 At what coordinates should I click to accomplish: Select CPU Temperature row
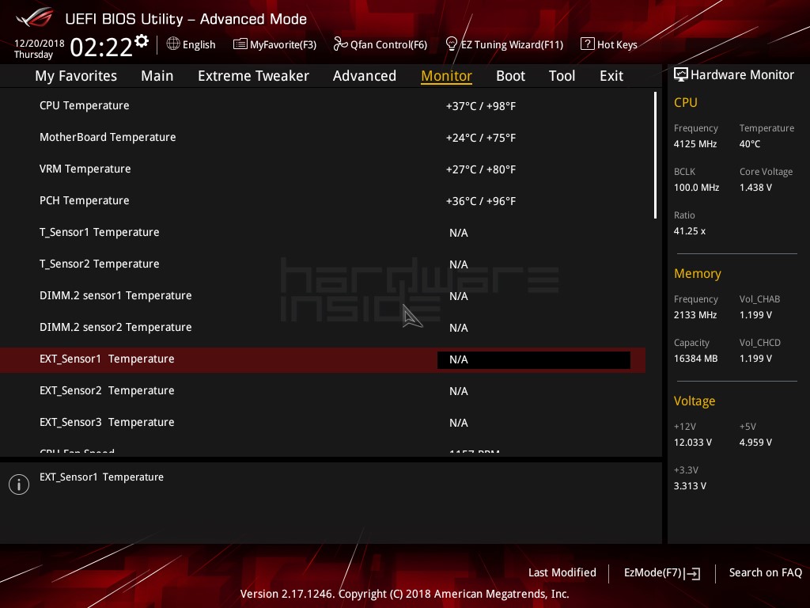[323, 105]
